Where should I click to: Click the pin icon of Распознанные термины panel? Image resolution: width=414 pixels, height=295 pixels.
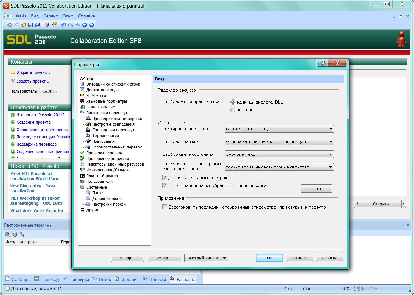[403, 225]
